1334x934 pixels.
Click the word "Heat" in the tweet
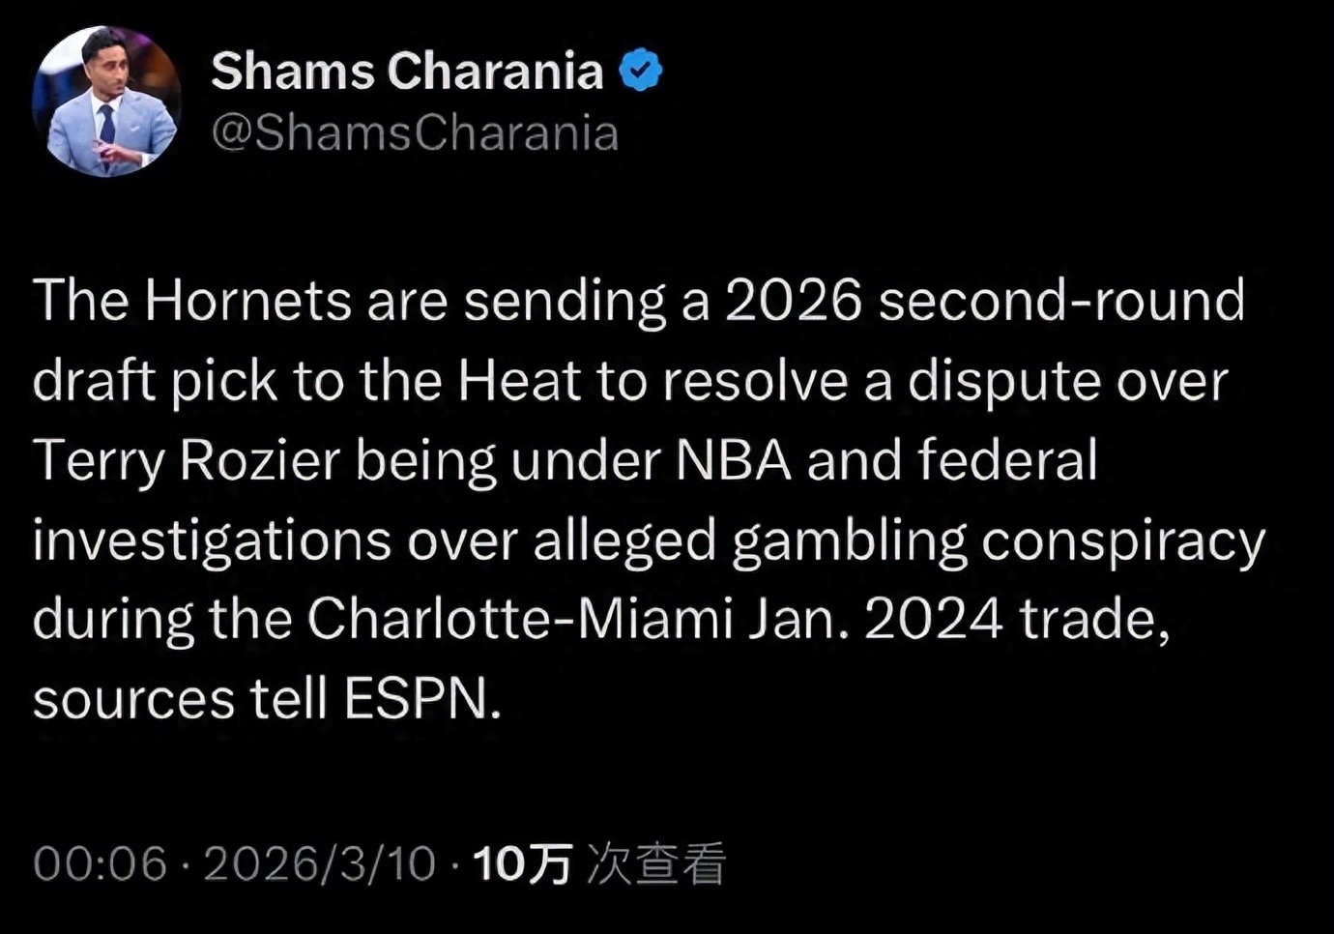point(519,381)
